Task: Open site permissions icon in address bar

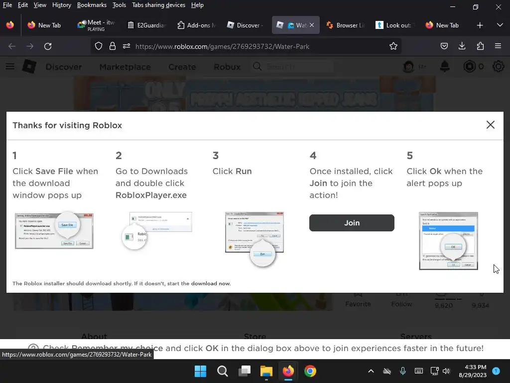Action: (x=127, y=46)
